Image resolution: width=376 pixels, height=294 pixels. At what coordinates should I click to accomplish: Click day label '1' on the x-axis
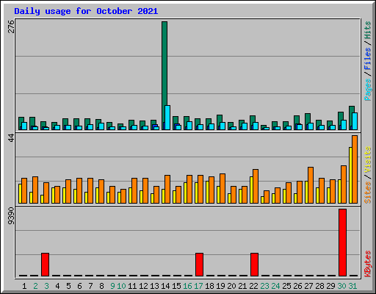[24, 286]
